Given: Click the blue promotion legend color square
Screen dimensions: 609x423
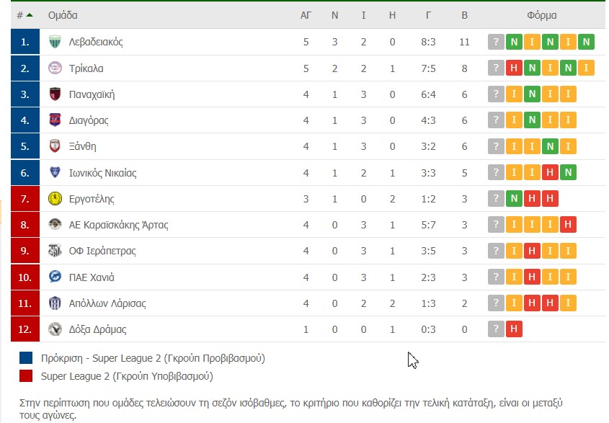Looking at the screenshot, I should pos(27,357).
